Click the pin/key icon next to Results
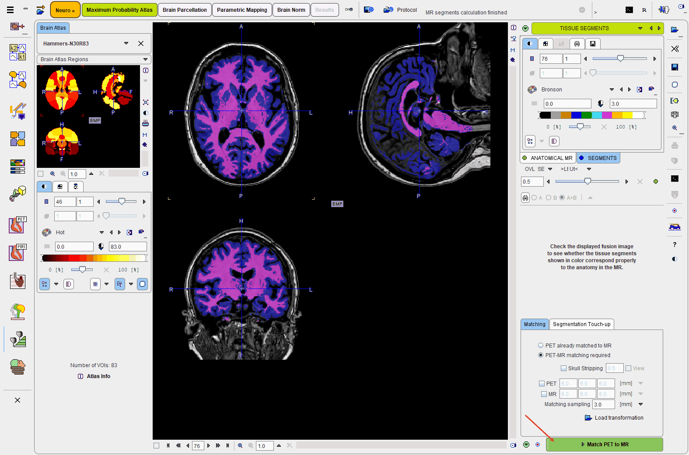This screenshot has width=689, height=455. click(349, 10)
